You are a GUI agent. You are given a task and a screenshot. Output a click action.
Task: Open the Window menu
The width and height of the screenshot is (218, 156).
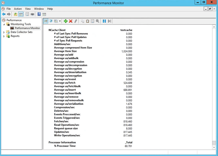39,9
